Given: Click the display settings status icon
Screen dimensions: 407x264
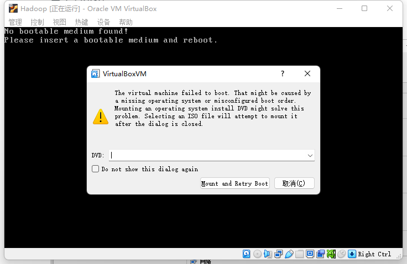Looking at the screenshot, I should pyautogui.click(x=310, y=254).
